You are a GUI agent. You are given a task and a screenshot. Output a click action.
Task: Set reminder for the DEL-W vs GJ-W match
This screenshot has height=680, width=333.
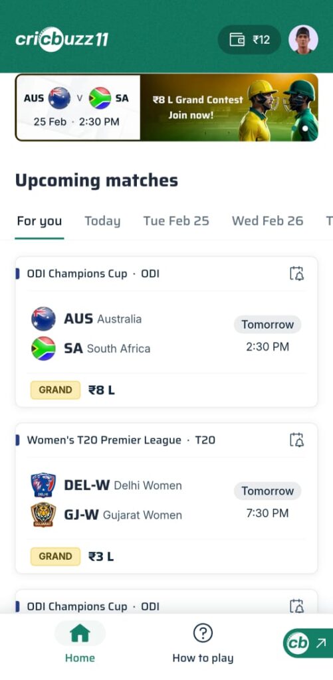(x=296, y=440)
